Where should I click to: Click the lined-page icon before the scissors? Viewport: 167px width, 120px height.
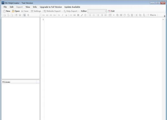pos(132,15)
